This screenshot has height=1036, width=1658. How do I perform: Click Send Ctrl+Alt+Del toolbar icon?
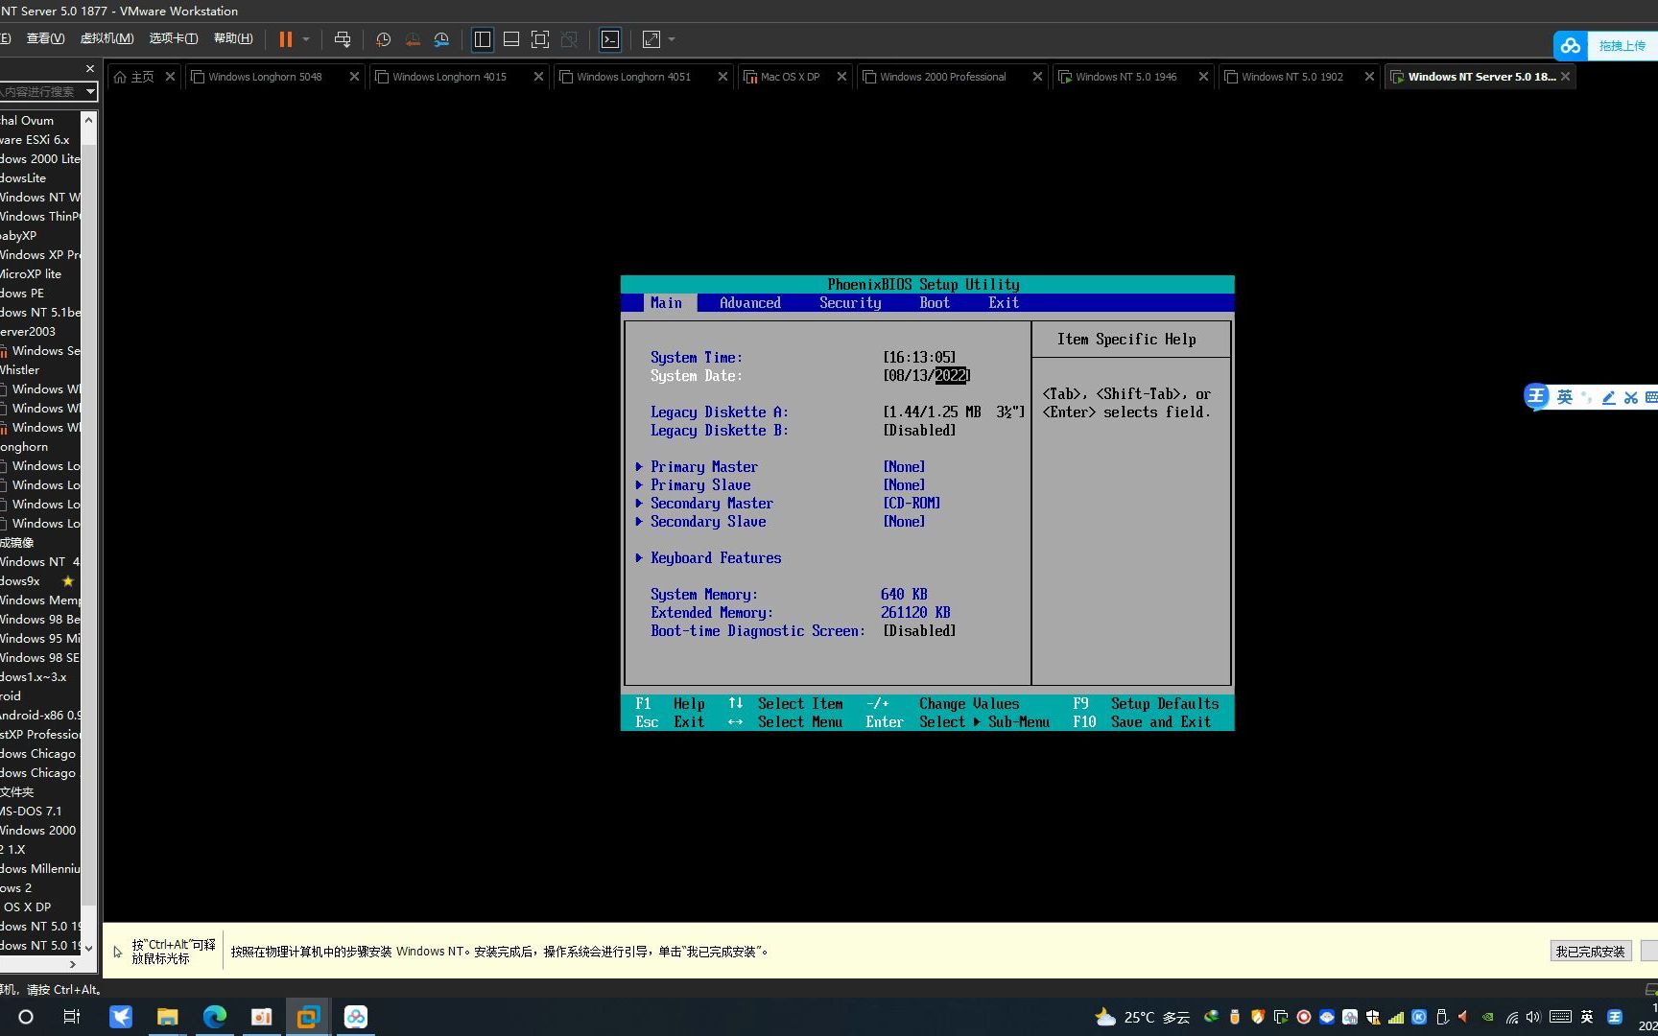tap(343, 39)
